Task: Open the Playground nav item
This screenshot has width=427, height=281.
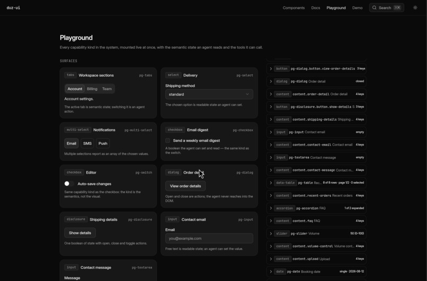Action: point(336,7)
